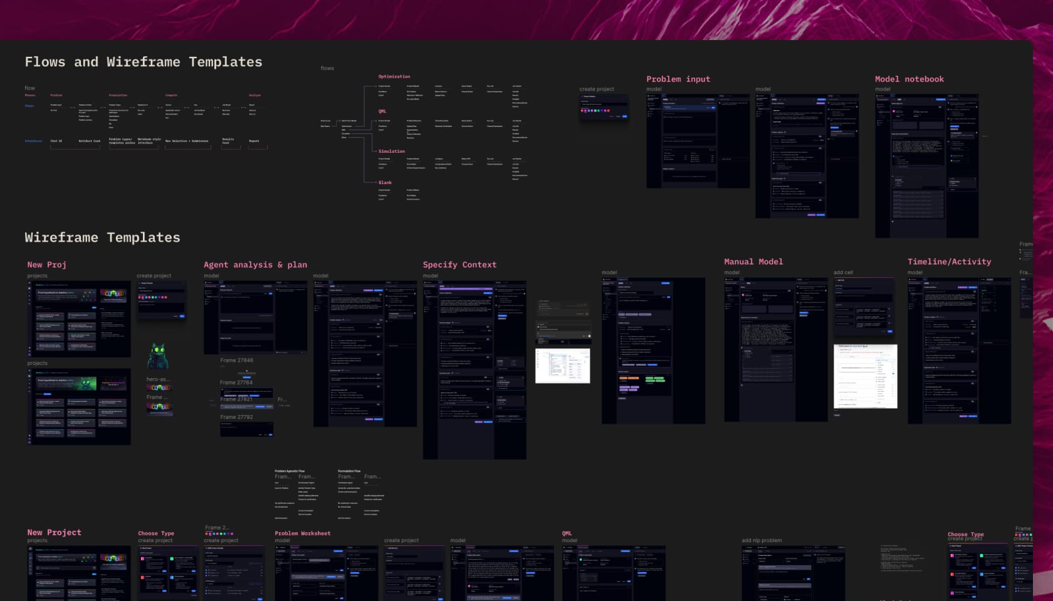This screenshot has width=1053, height=601.
Task: Select the 'Compute' phase label in flow
Action: pos(171,95)
